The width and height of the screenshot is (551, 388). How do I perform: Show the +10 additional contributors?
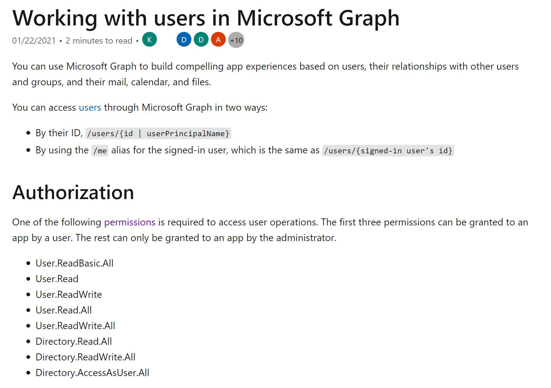pos(236,40)
